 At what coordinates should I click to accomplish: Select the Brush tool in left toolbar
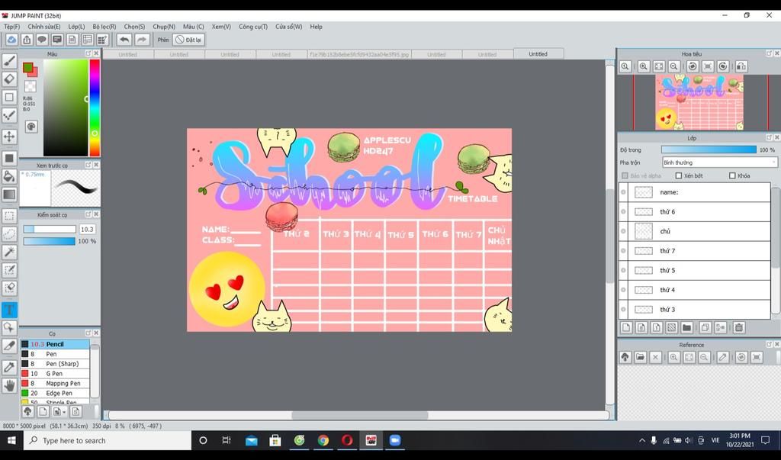pos(9,61)
